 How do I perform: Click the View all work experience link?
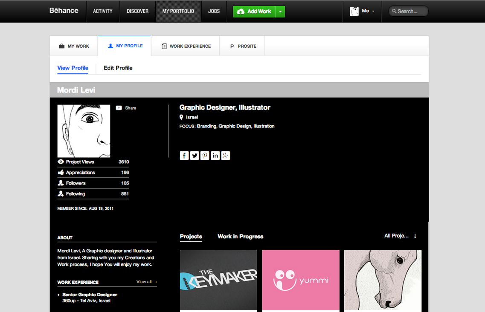pyautogui.click(x=147, y=282)
